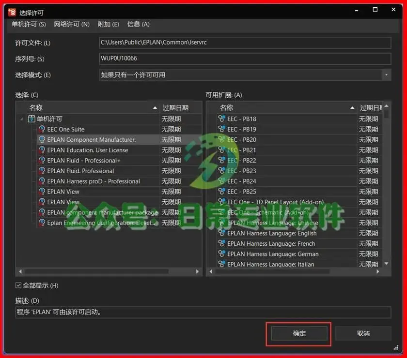Click left arrow of left list scrollbar
Image resolution: width=407 pixels, height=358 pixels.
(x=20, y=271)
